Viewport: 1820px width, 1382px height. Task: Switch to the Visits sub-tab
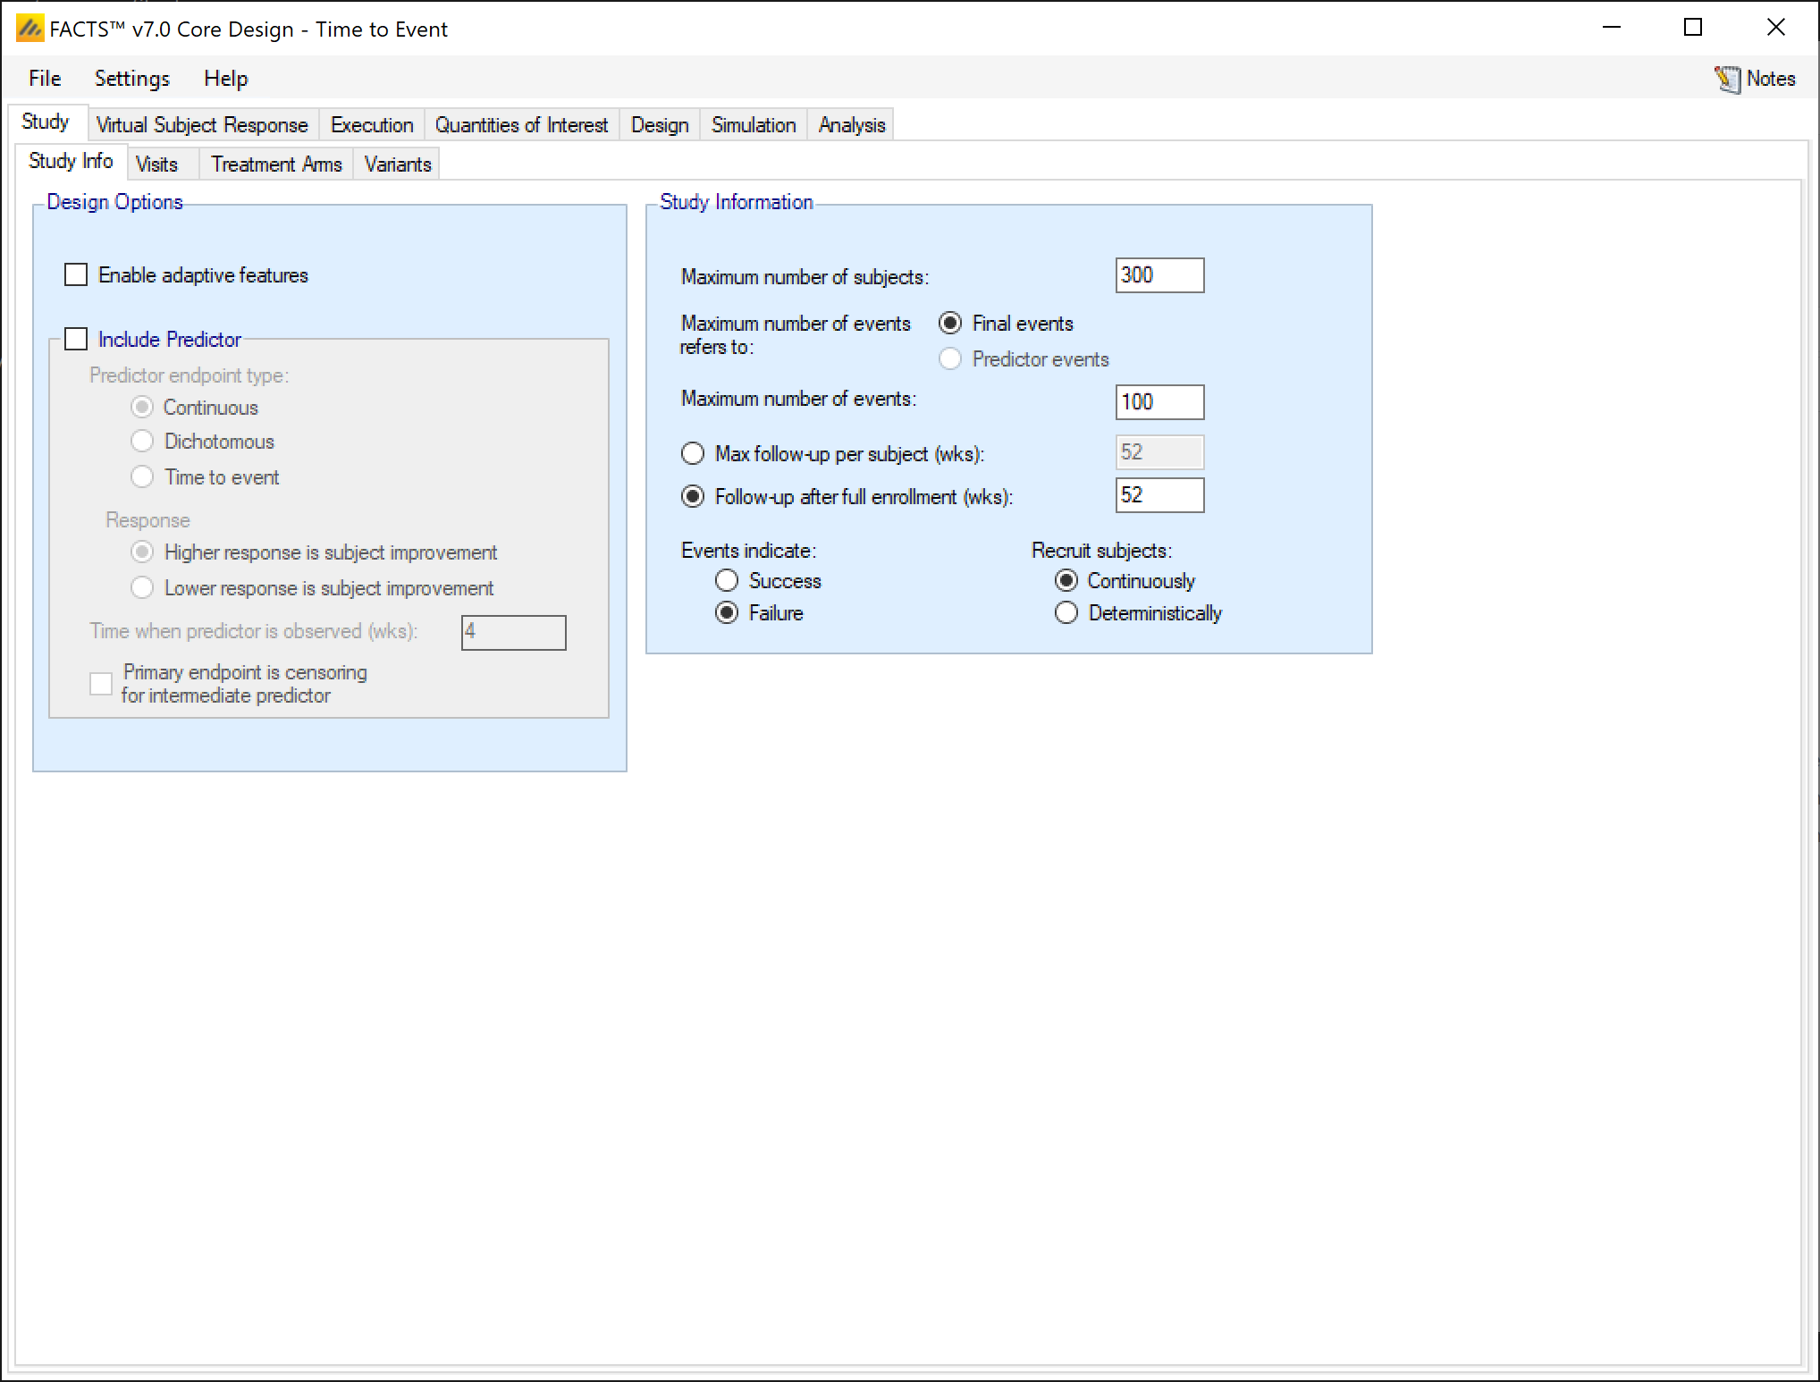[x=156, y=164]
